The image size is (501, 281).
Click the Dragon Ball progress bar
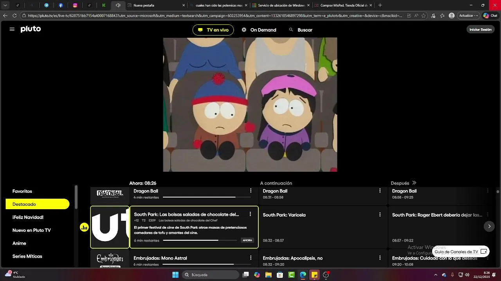(x=206, y=197)
